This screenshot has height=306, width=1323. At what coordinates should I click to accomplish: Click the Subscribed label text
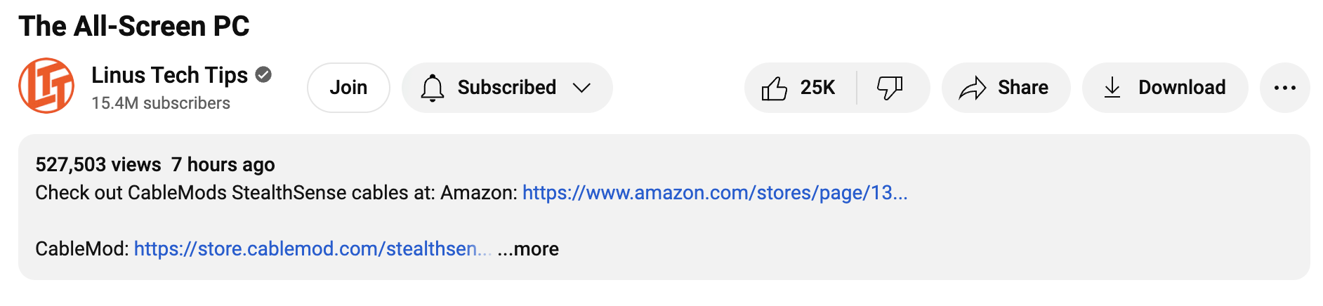click(506, 88)
